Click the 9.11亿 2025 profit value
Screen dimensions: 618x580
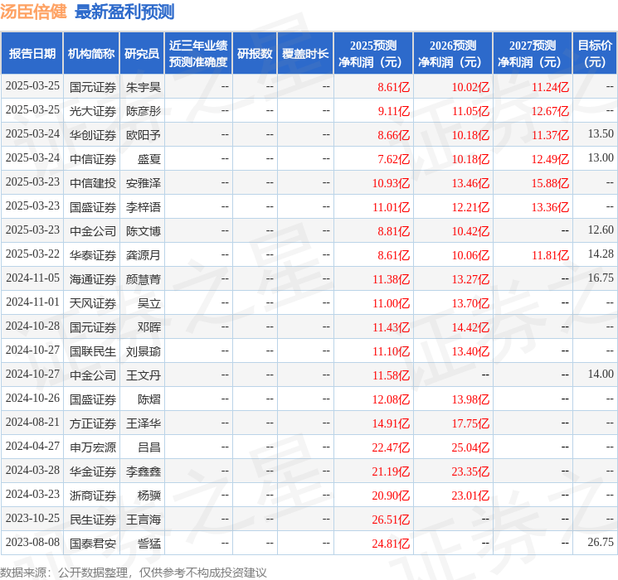click(394, 111)
